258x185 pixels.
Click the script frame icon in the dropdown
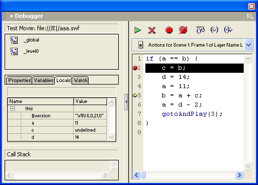pos(140,45)
